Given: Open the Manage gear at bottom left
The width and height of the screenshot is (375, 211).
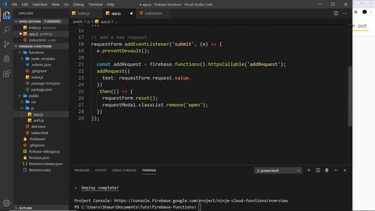Looking at the screenshot, I should tap(6, 203).
